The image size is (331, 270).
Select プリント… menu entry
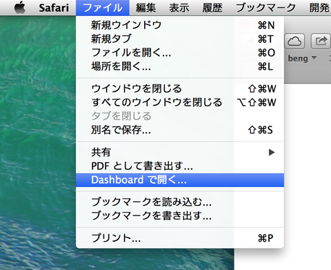coord(180,238)
